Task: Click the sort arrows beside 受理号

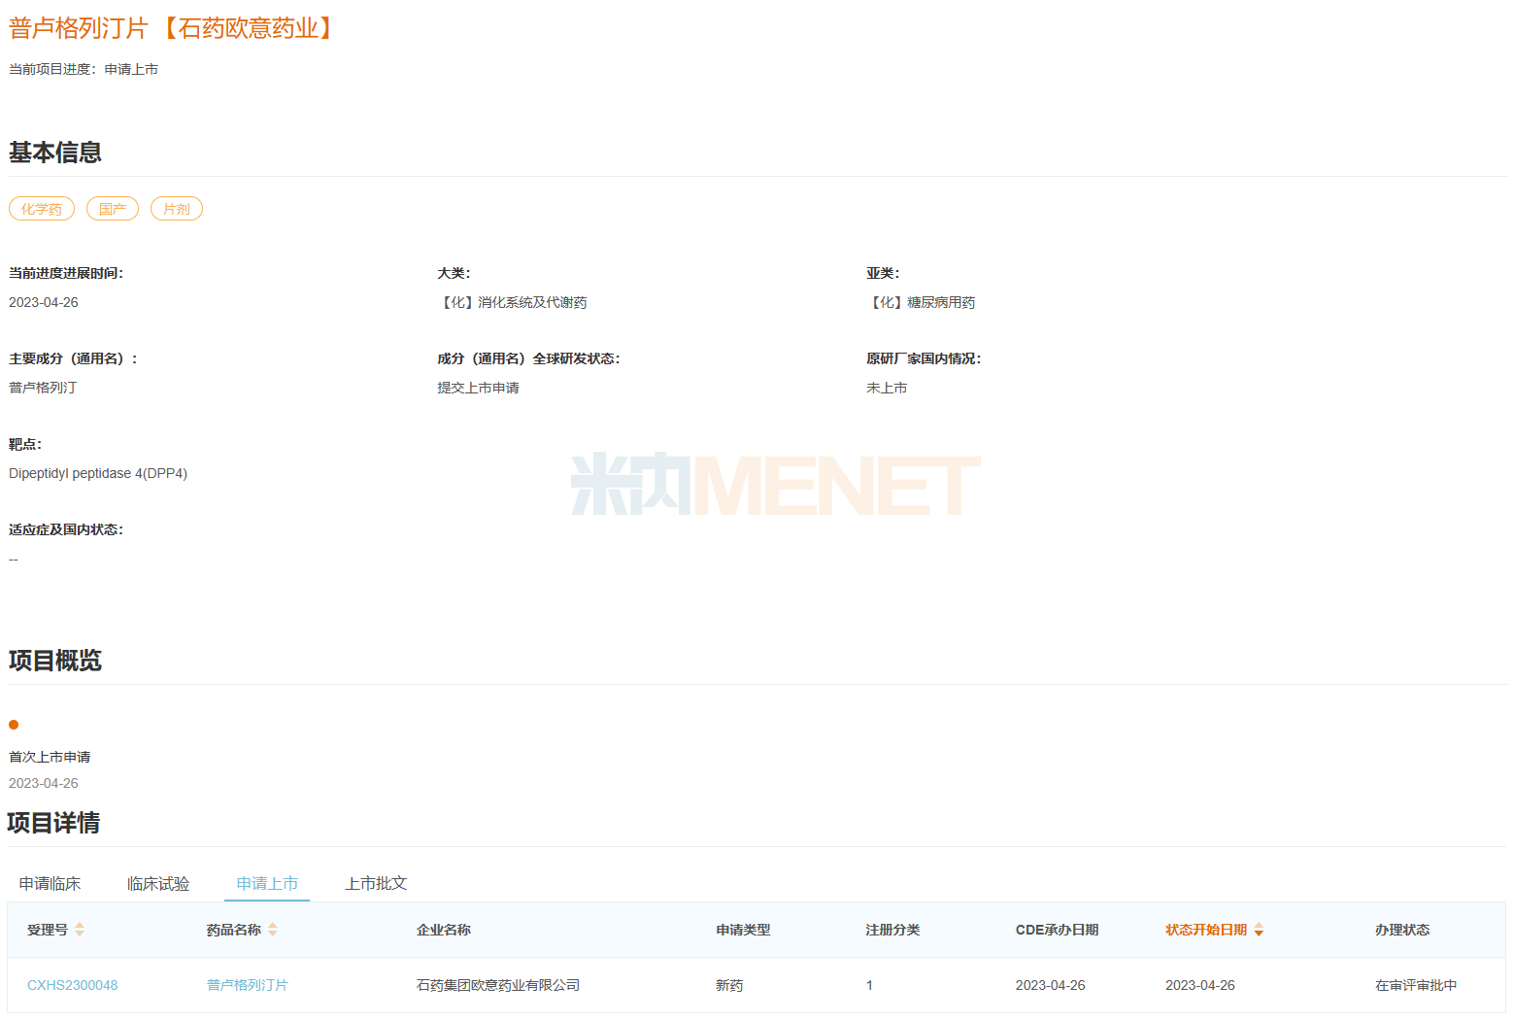Action: pyautogui.click(x=80, y=930)
